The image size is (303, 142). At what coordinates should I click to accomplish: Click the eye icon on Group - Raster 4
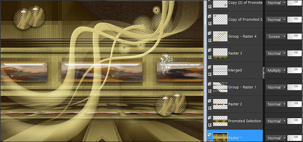pyautogui.click(x=209, y=40)
